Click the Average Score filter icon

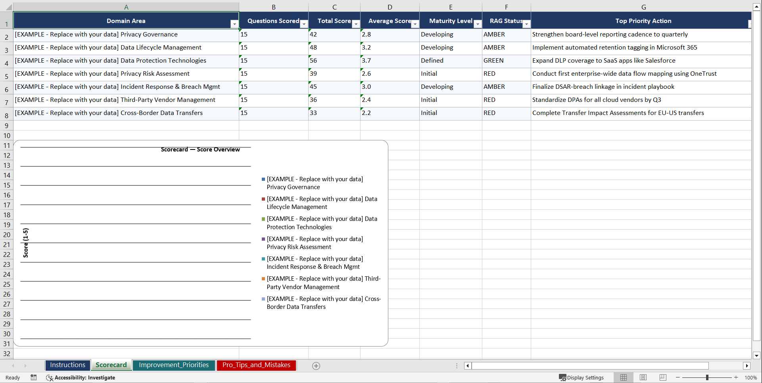pyautogui.click(x=415, y=24)
